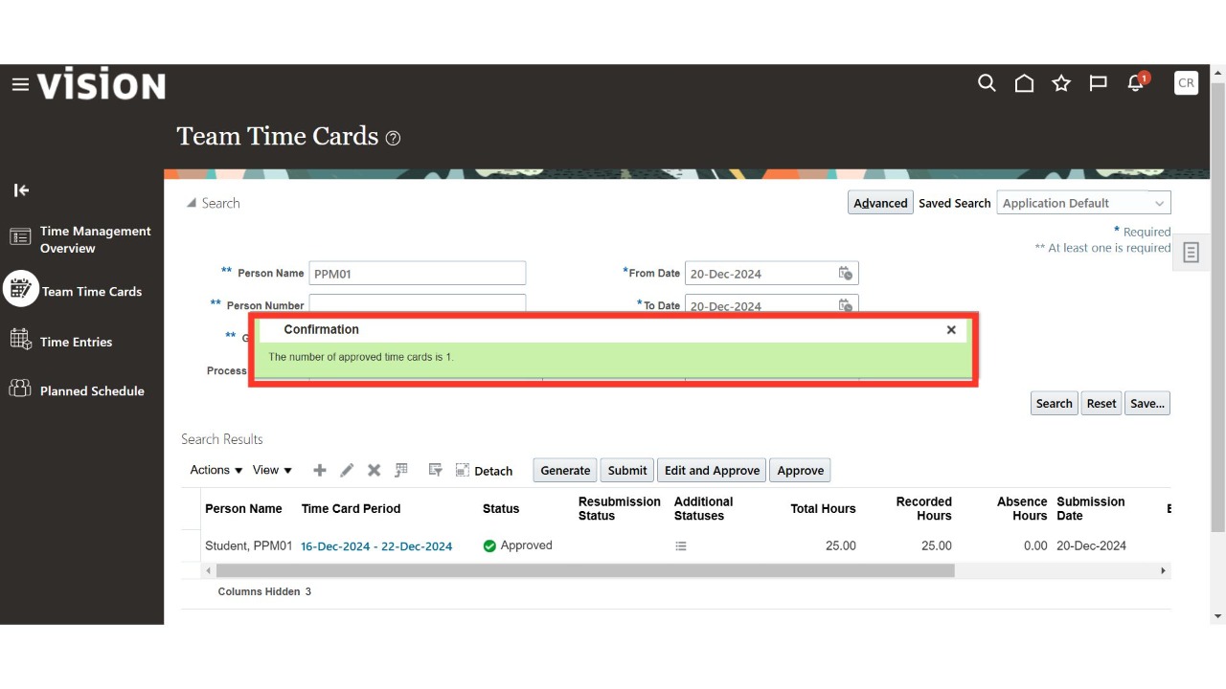Click the search magnifier icon in header
The image size is (1226, 689).
(987, 83)
